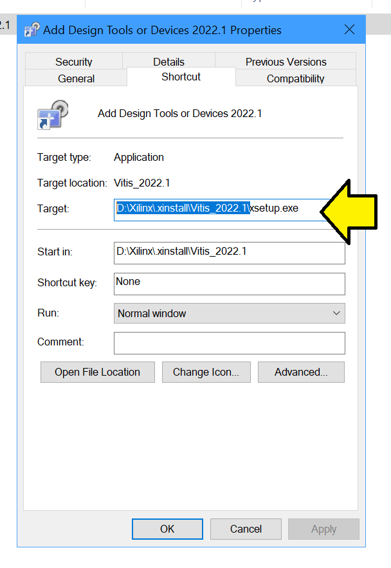Open the Previous Versions tab
The width and height of the screenshot is (391, 568).
286,61
